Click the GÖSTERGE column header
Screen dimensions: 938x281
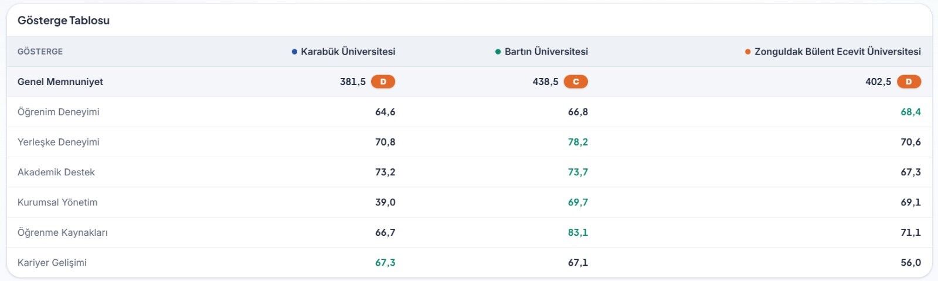point(40,52)
